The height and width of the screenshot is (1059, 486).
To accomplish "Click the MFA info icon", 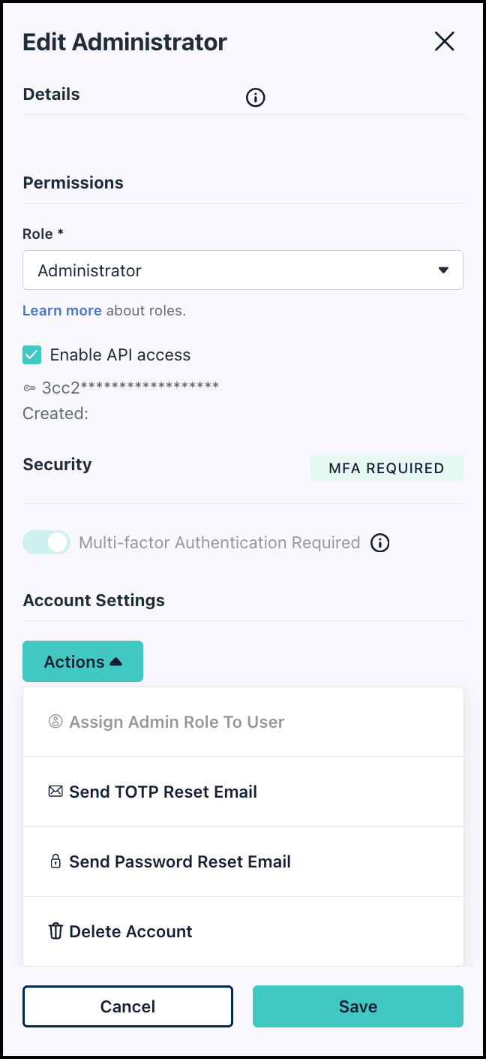I will point(380,543).
